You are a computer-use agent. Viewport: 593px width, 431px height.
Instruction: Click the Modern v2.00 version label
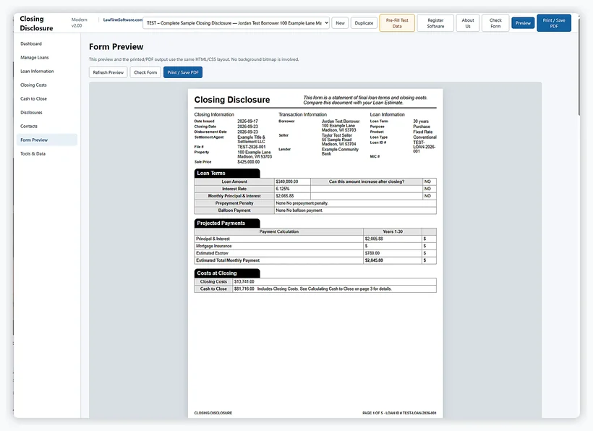tap(79, 22)
